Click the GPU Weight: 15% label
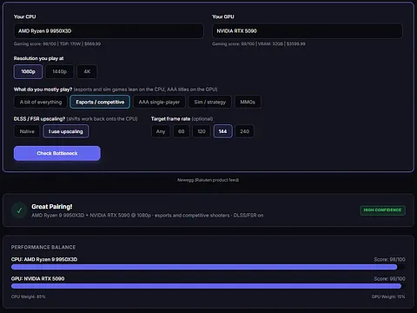This screenshot has height=313, width=417. (388, 296)
